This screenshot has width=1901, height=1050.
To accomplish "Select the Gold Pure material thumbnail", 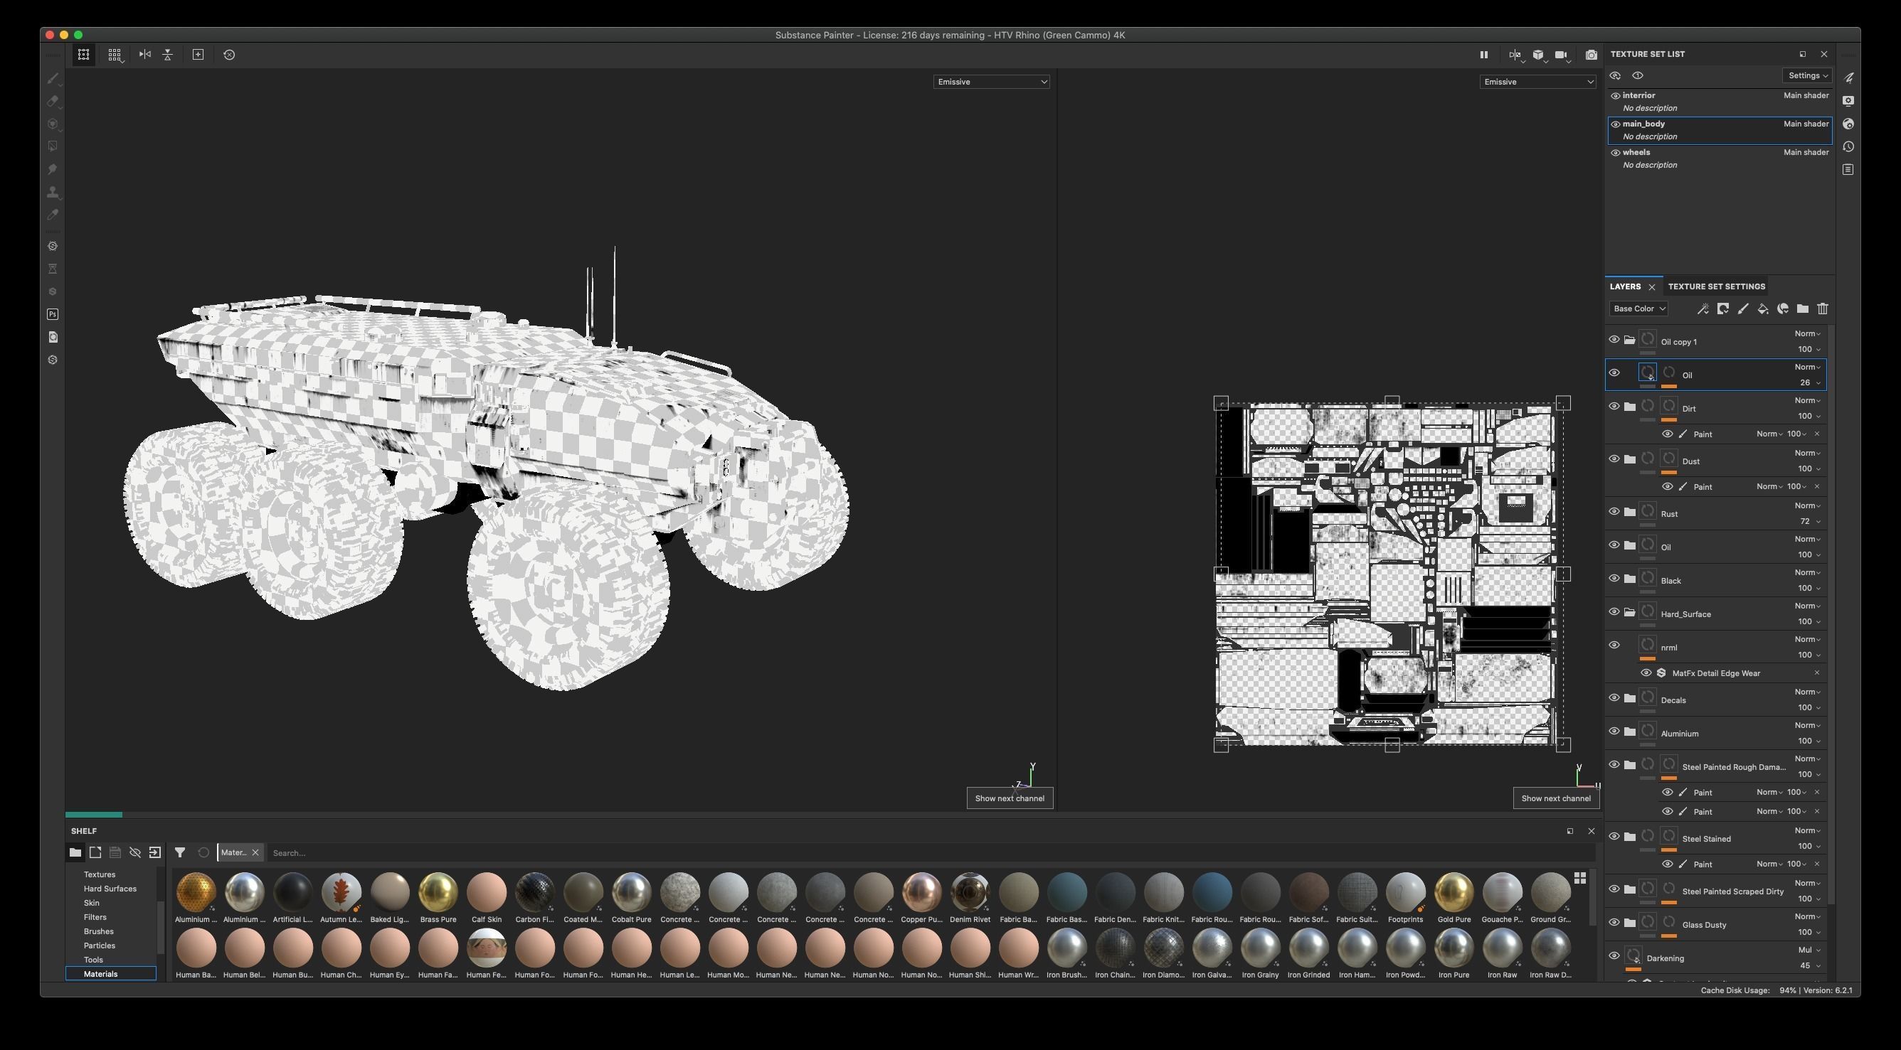I will 1453,892.
